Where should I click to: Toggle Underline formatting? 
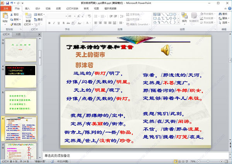(59, 23)
